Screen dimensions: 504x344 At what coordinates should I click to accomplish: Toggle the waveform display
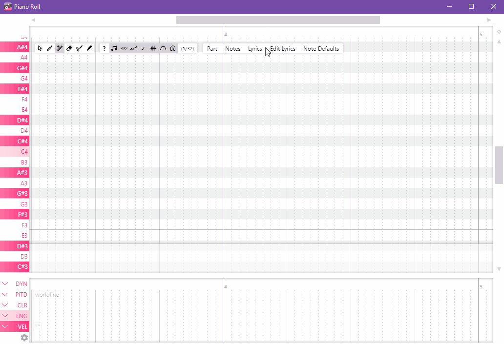pyautogui.click(x=153, y=48)
